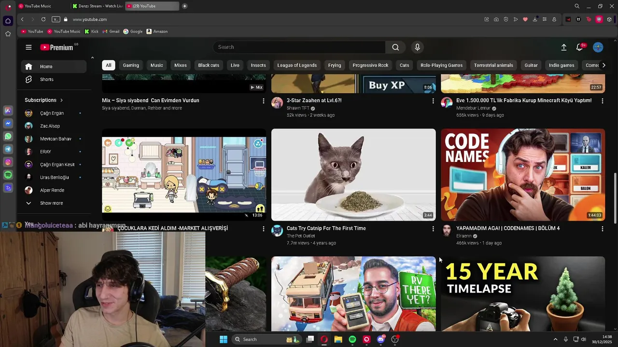Screen dimensions: 618x347
Task: Reload the page with refresh icon
Action: click(43, 19)
